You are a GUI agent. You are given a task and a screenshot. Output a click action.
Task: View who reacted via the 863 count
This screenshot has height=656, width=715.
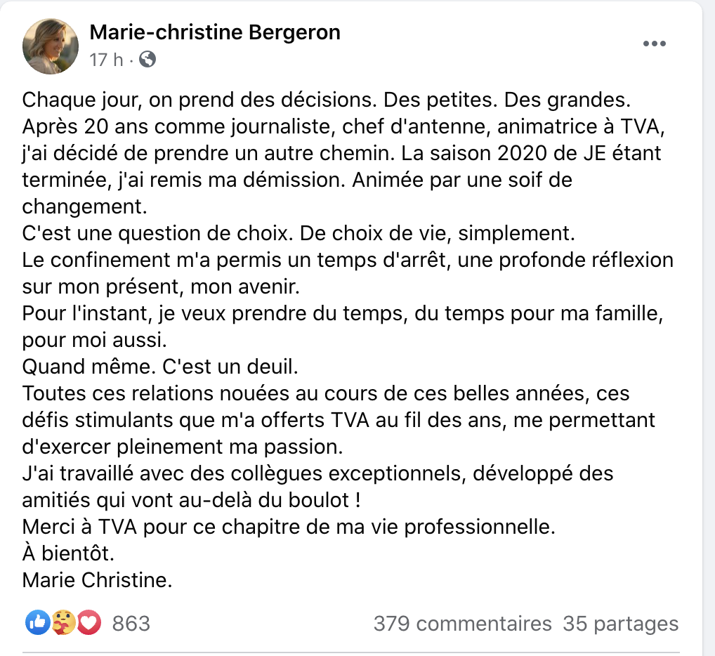click(x=131, y=623)
